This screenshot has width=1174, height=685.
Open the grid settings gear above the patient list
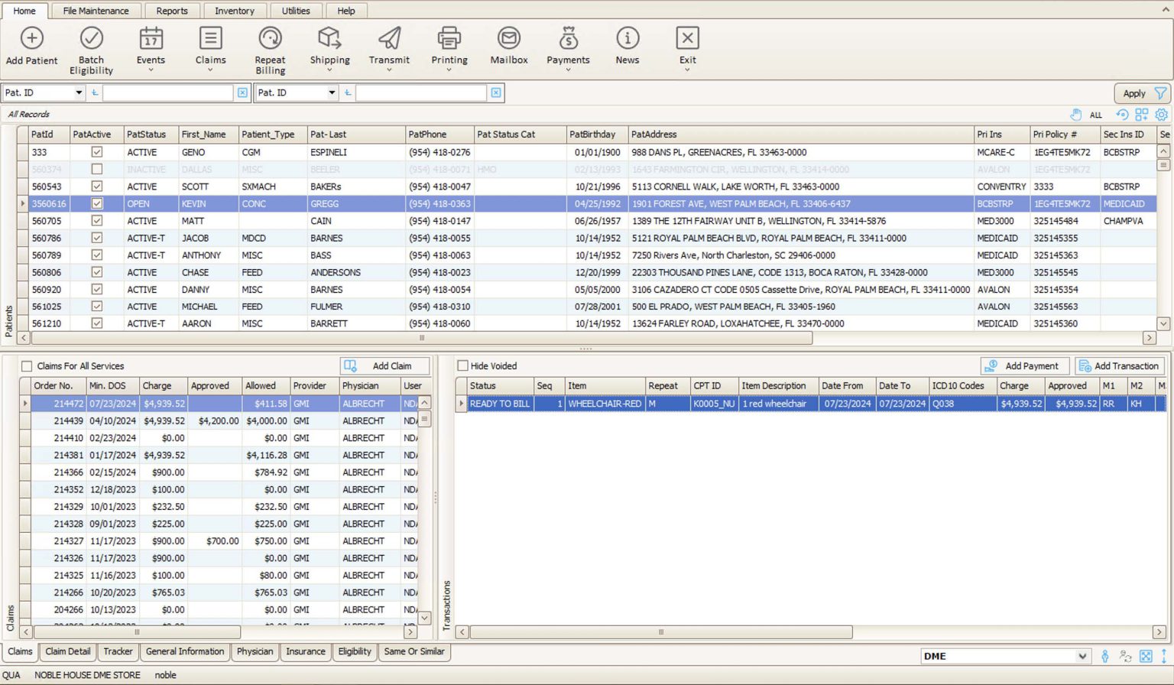[x=1162, y=115]
